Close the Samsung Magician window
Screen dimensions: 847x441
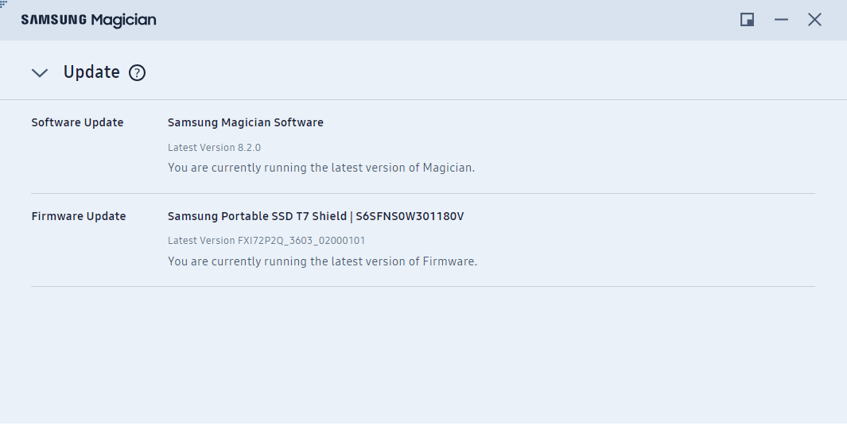click(814, 20)
